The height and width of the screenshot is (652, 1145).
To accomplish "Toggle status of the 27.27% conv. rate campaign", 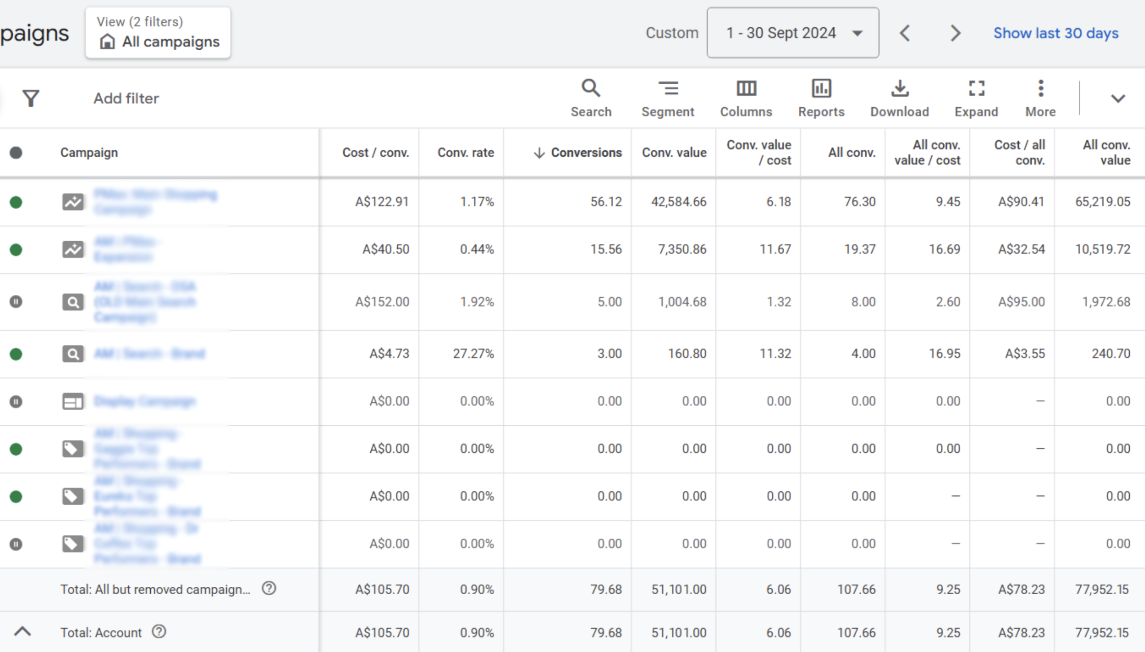I will click(x=16, y=354).
